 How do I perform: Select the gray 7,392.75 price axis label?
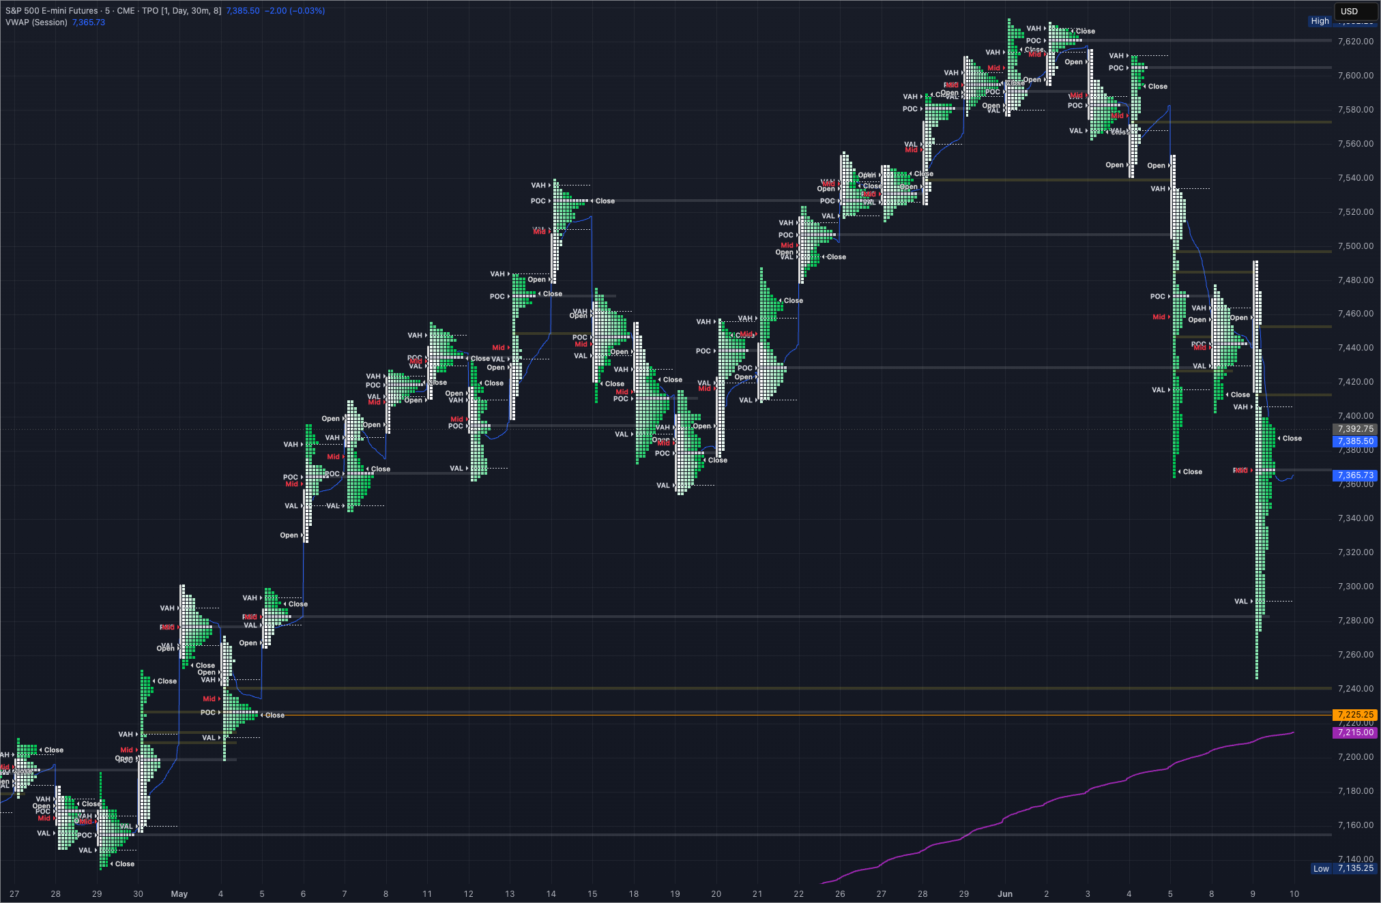pos(1356,429)
